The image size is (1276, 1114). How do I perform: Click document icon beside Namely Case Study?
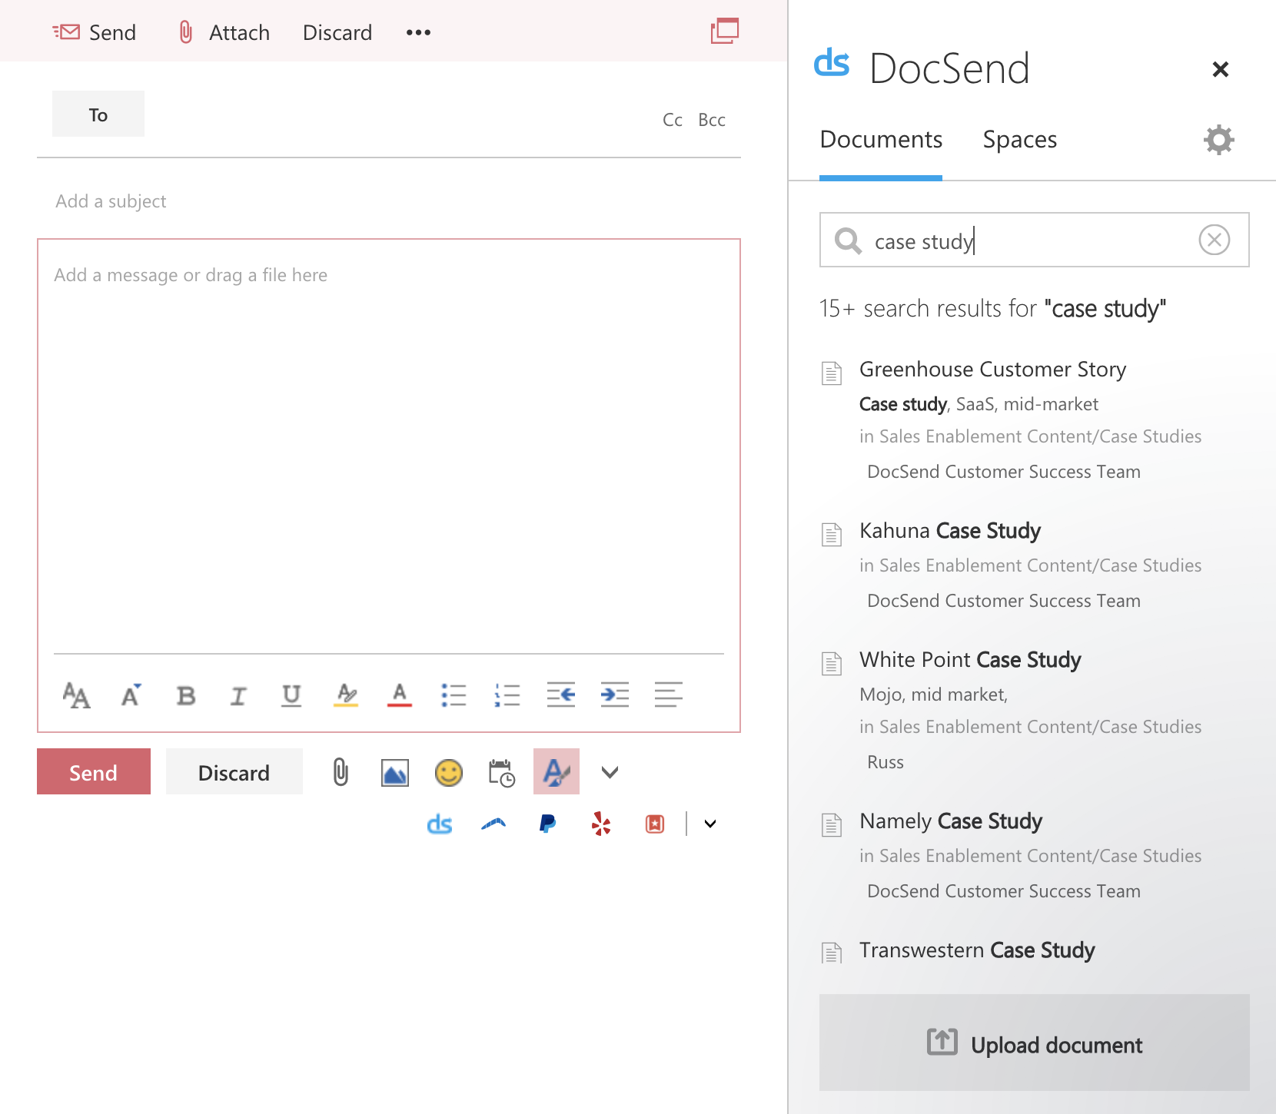coord(832,824)
